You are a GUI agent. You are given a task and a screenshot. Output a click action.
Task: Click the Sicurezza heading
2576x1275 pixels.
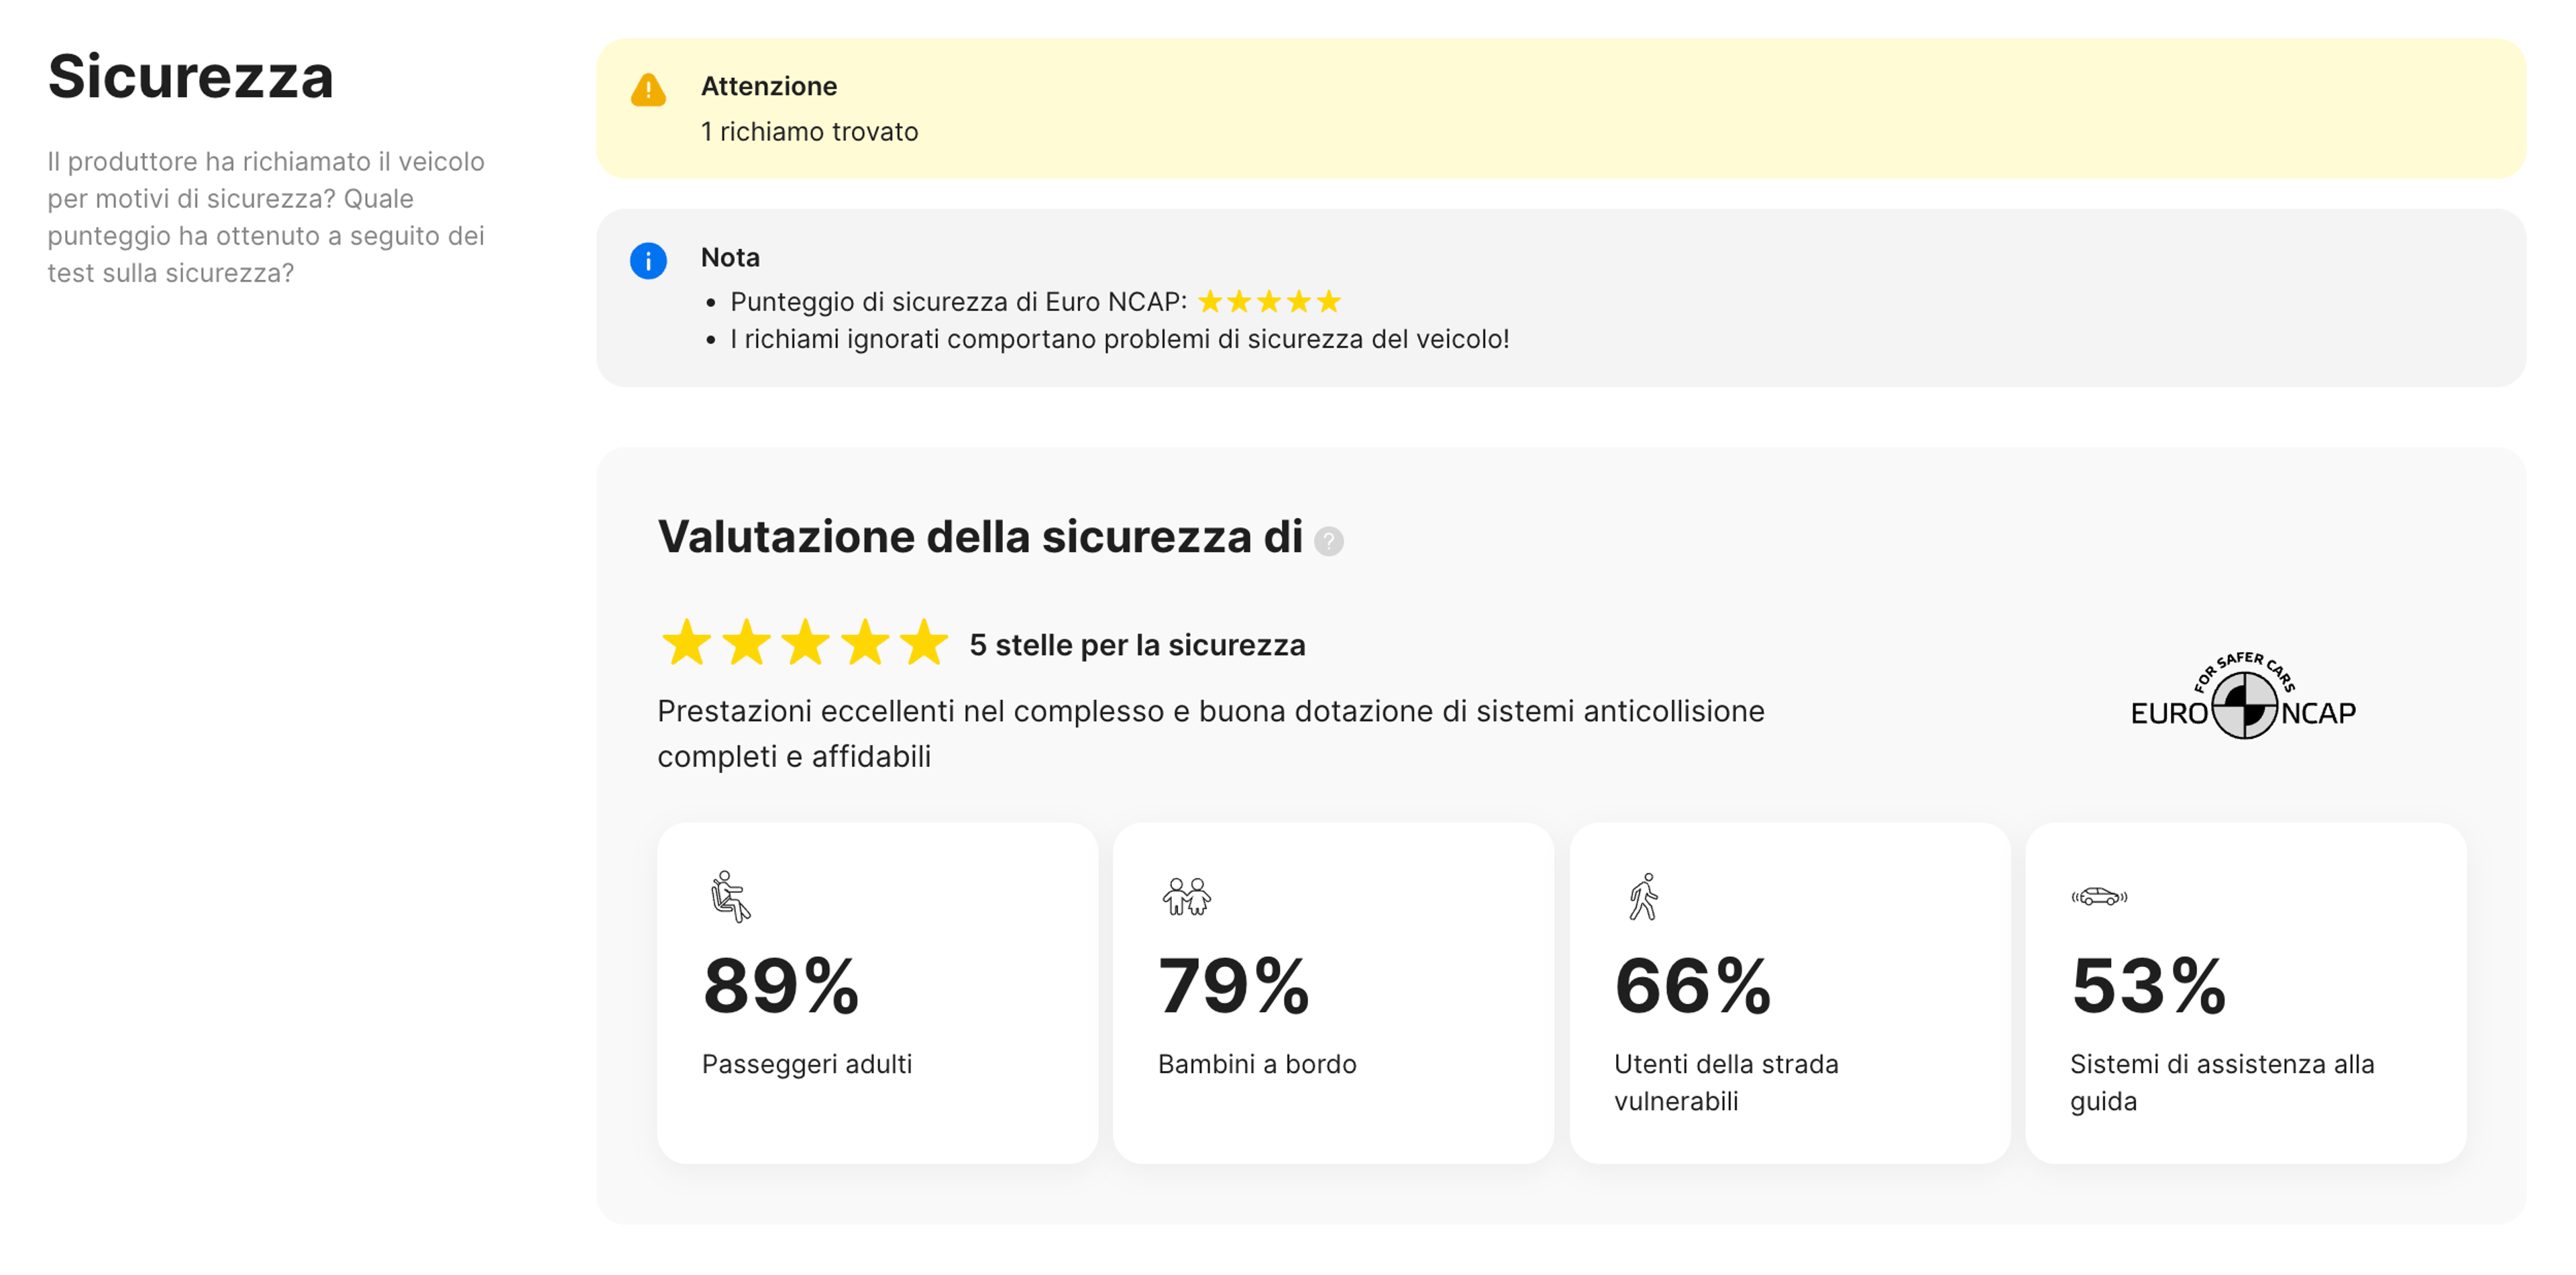click(x=190, y=77)
